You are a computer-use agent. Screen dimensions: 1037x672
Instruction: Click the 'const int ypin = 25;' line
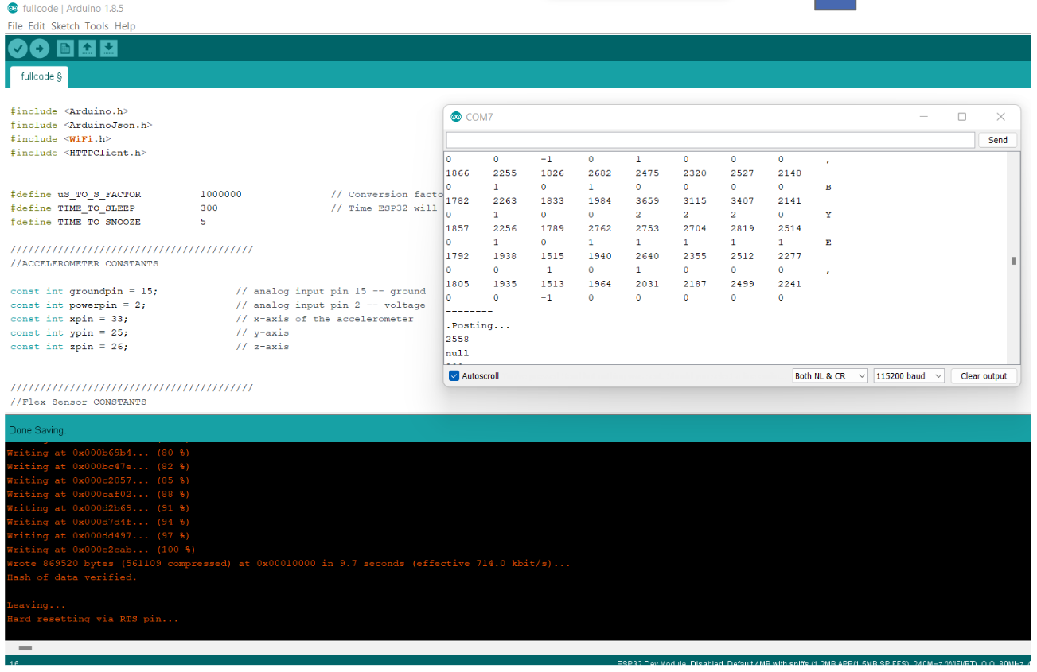69,332
